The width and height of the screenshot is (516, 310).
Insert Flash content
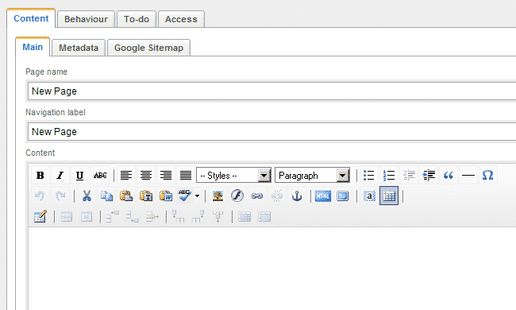(x=237, y=196)
